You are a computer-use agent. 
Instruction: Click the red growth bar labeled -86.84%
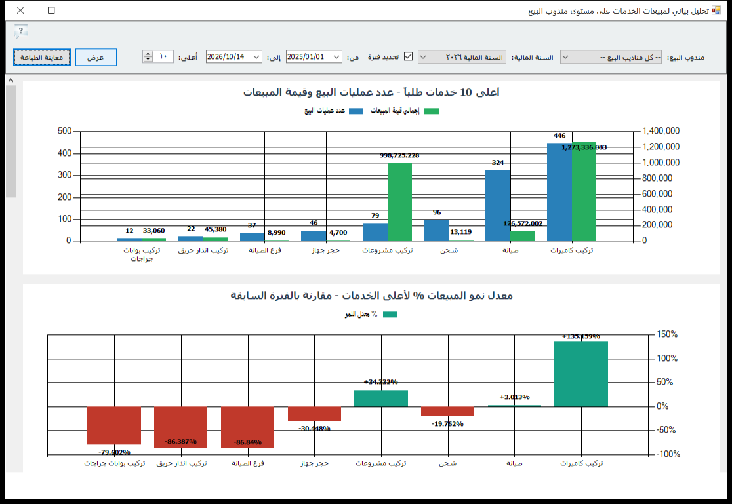point(247,427)
